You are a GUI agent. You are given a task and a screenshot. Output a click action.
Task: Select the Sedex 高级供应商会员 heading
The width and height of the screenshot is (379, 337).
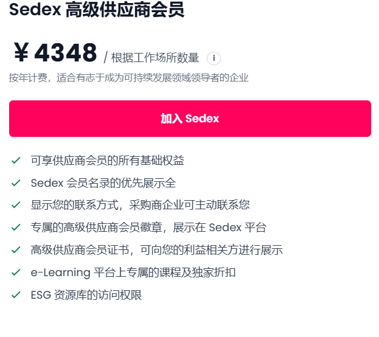pos(97,10)
